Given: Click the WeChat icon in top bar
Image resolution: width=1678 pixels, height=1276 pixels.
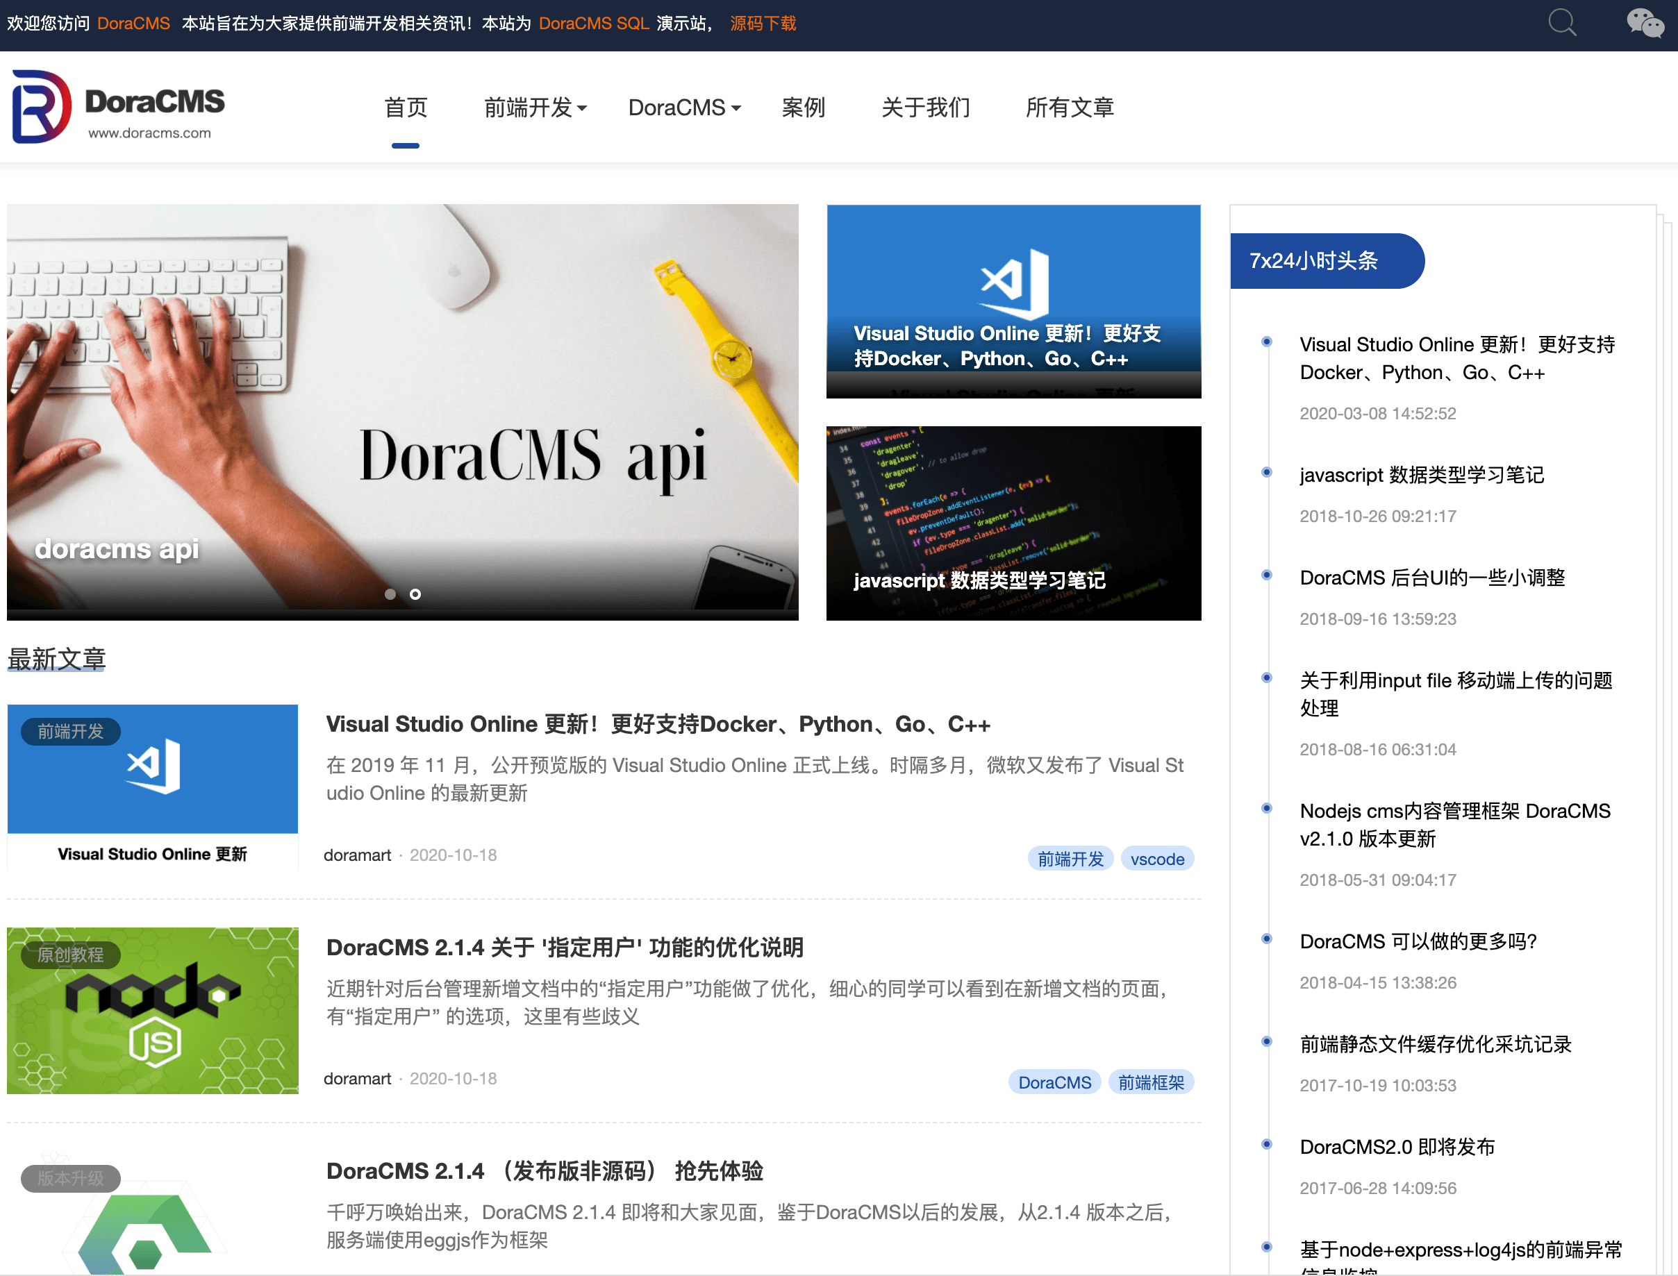Looking at the screenshot, I should [1645, 23].
